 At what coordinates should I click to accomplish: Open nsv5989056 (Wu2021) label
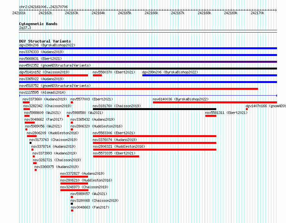point(43,126)
